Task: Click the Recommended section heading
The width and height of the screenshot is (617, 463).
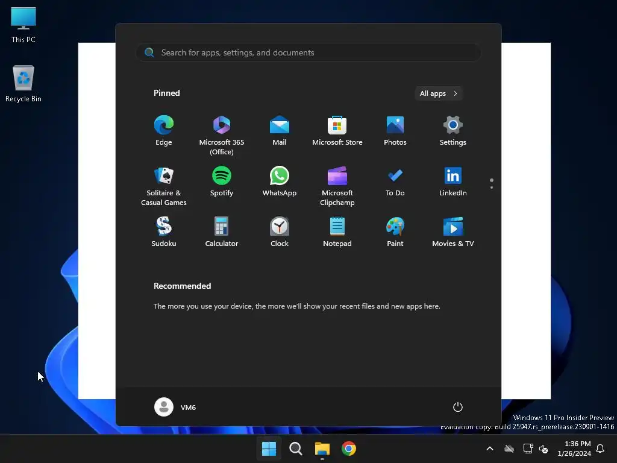Action: pos(182,286)
